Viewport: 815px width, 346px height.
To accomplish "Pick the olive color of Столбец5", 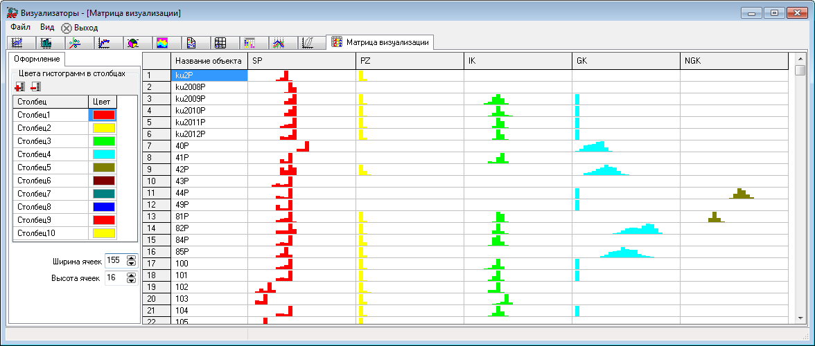I will click(103, 167).
